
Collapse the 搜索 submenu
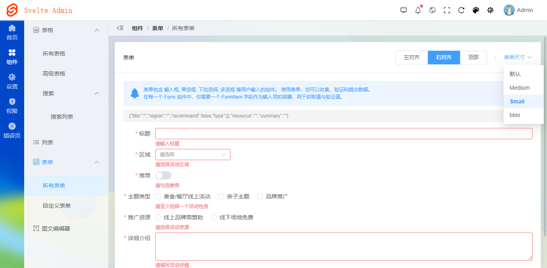97,93
